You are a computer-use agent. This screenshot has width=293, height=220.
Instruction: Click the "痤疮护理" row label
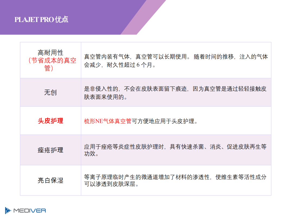(50, 150)
